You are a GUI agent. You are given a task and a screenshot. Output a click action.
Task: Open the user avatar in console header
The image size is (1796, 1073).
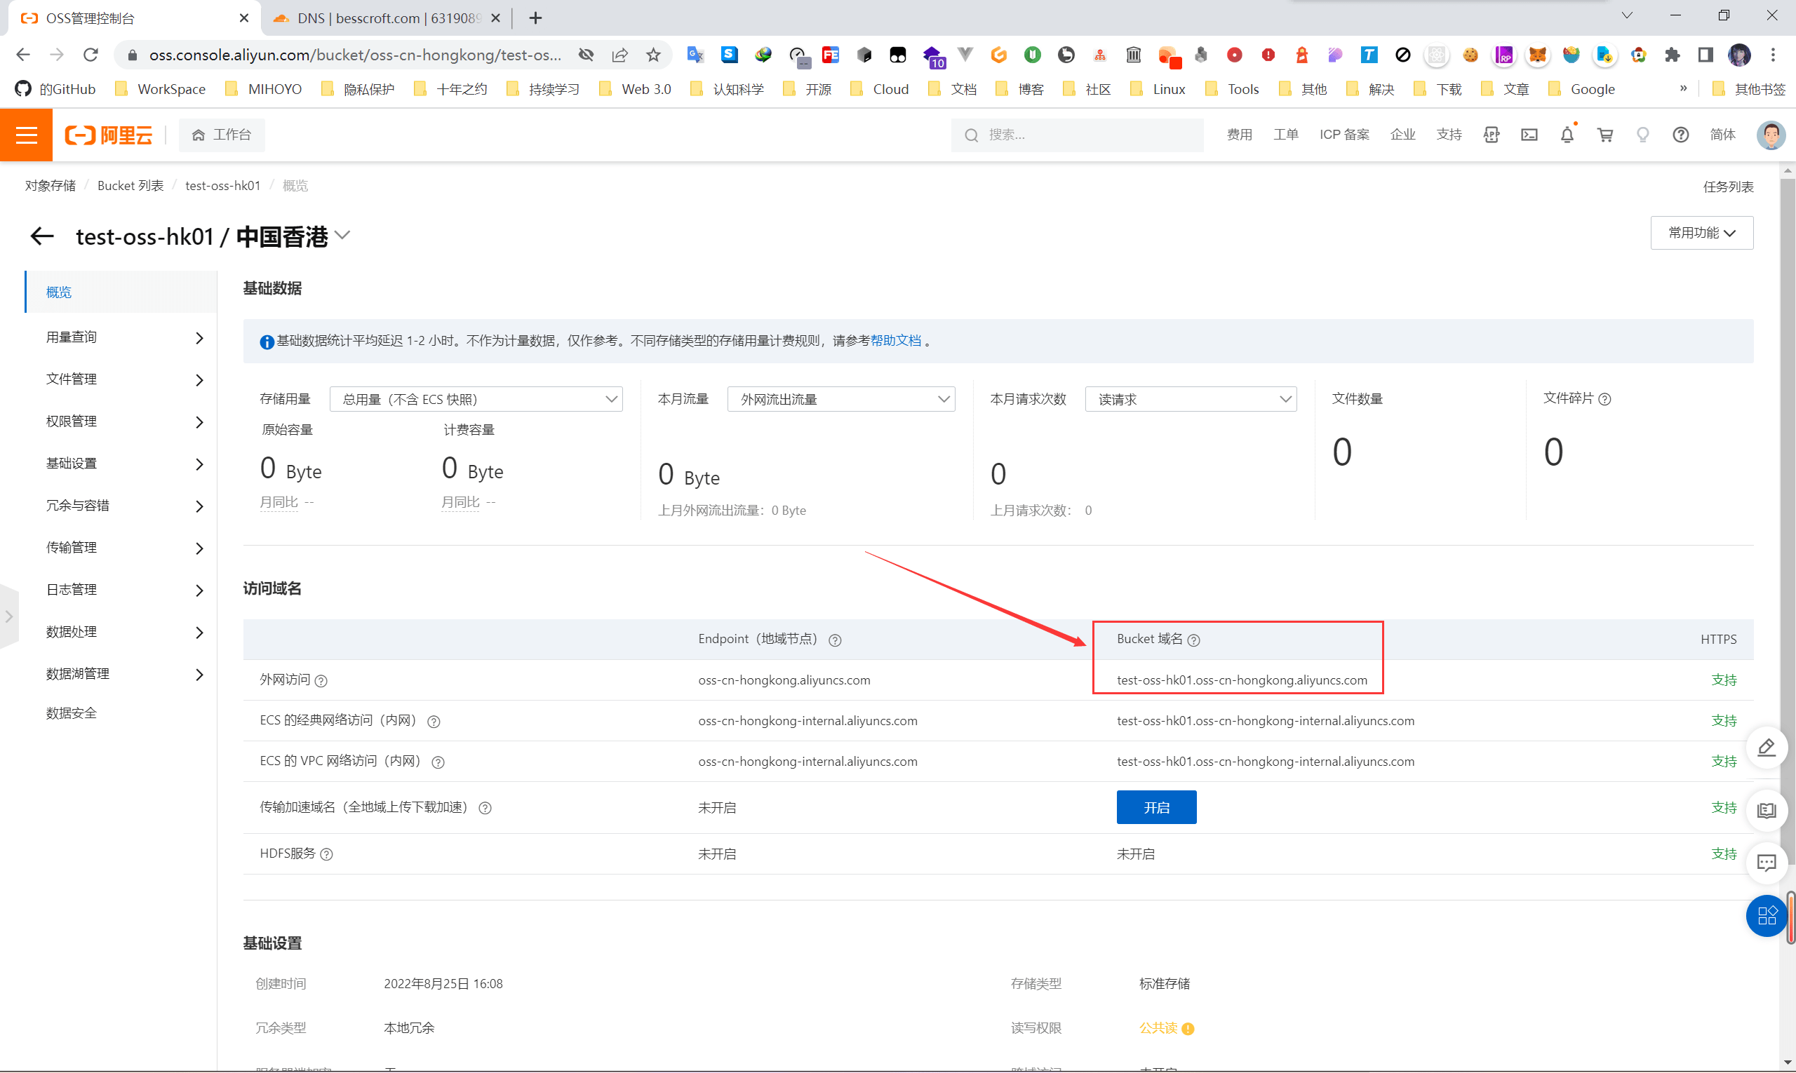click(1771, 135)
